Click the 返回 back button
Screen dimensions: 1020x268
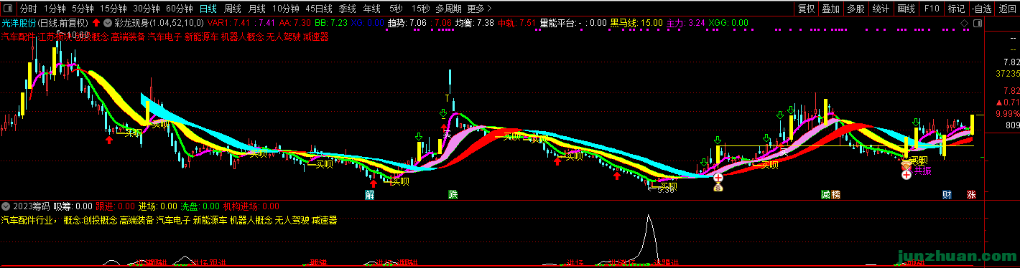click(1007, 9)
